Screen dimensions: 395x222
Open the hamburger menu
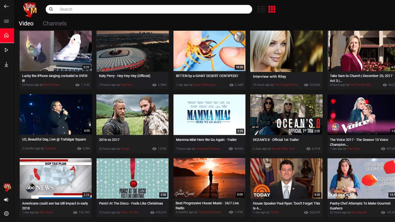(x=6, y=21)
